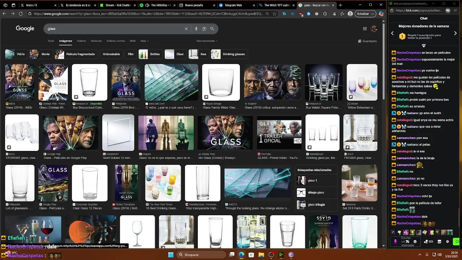Open the Edge Copilot icon
The image size is (462, 260).
381,14
